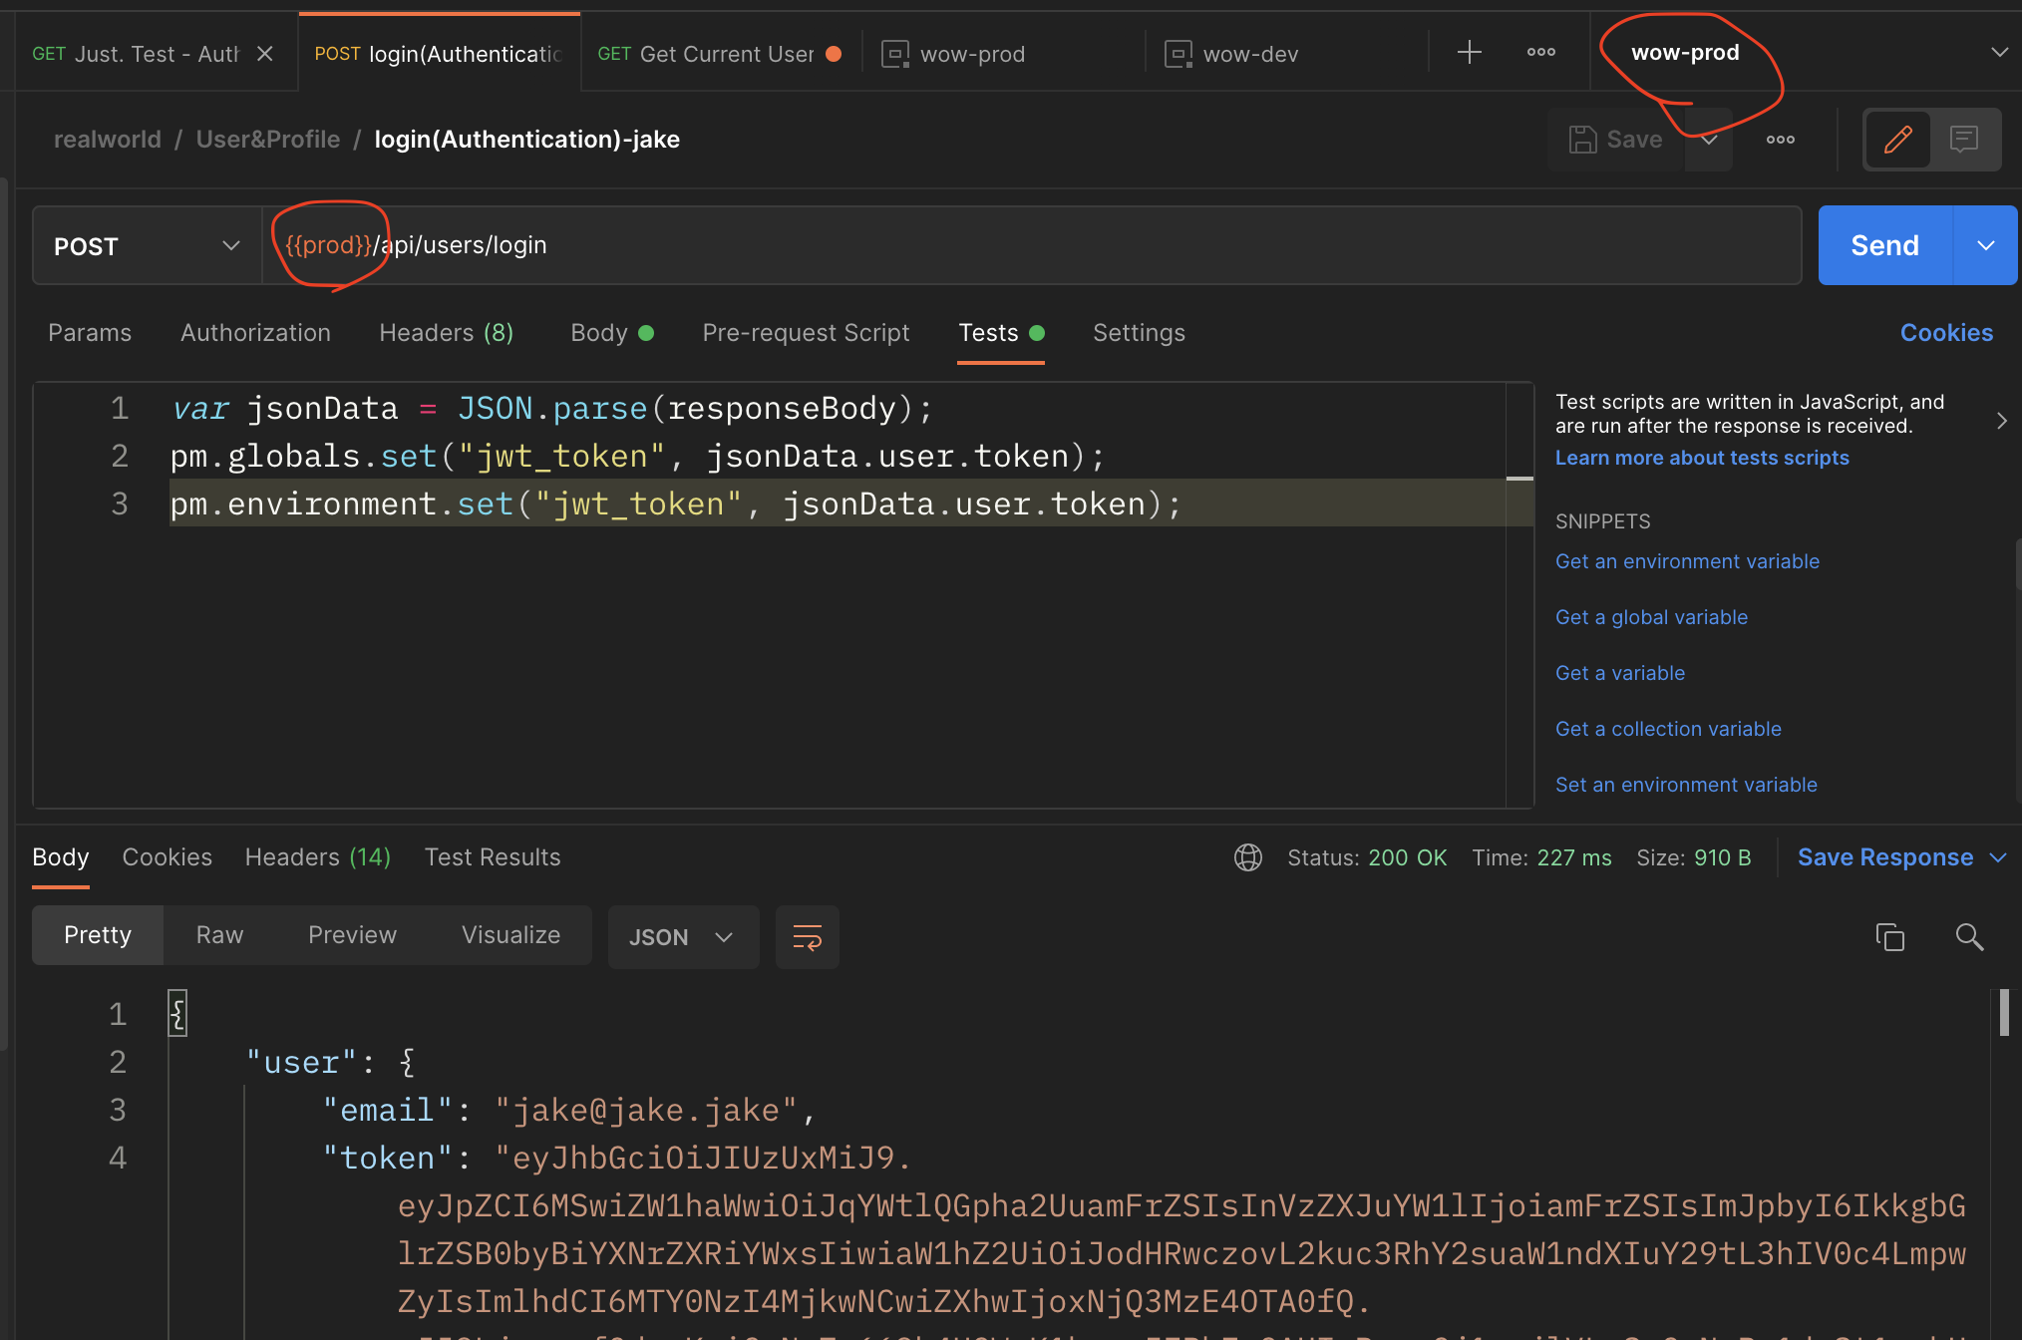Switch to Test Results response tab
2022x1340 pixels.
click(x=493, y=857)
